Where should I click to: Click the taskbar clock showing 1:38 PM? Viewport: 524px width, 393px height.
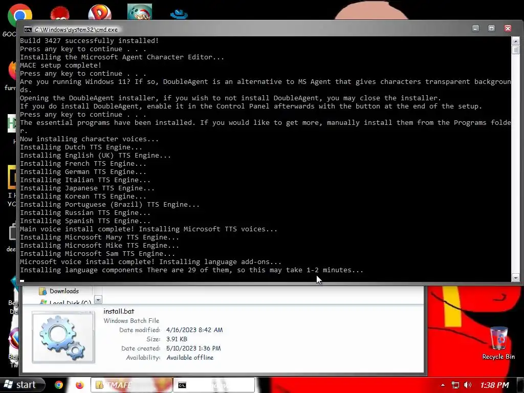pyautogui.click(x=495, y=385)
